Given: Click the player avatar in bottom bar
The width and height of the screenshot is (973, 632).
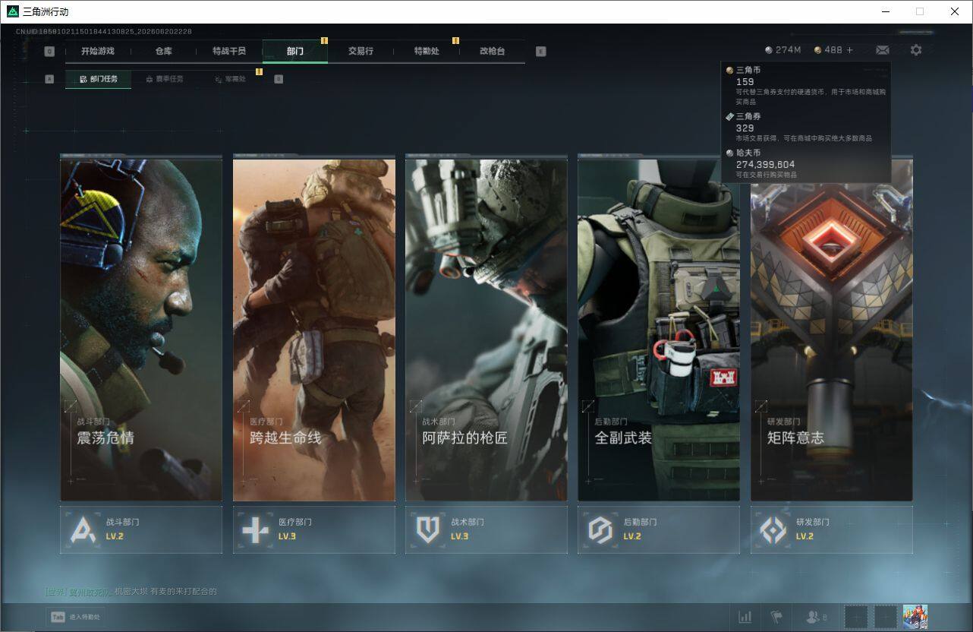Looking at the screenshot, I should (x=915, y=617).
